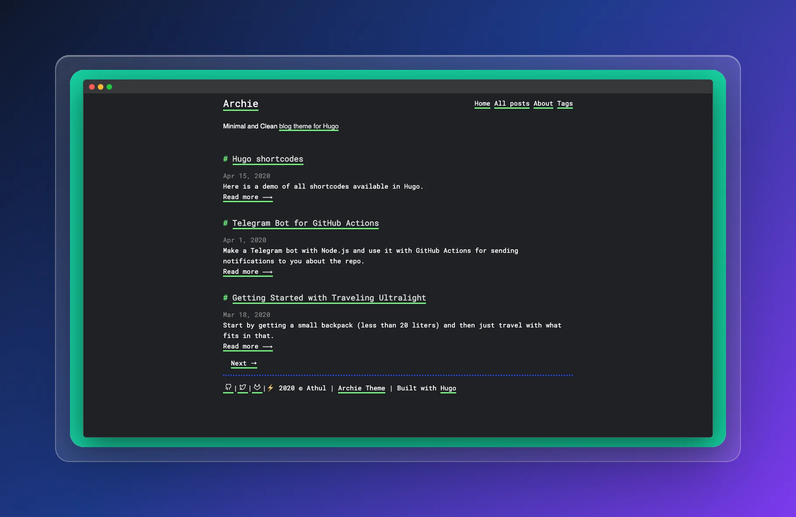Open Getting Started with Traveling Ultralight post
Image resolution: width=796 pixels, height=517 pixels.
tap(329, 298)
